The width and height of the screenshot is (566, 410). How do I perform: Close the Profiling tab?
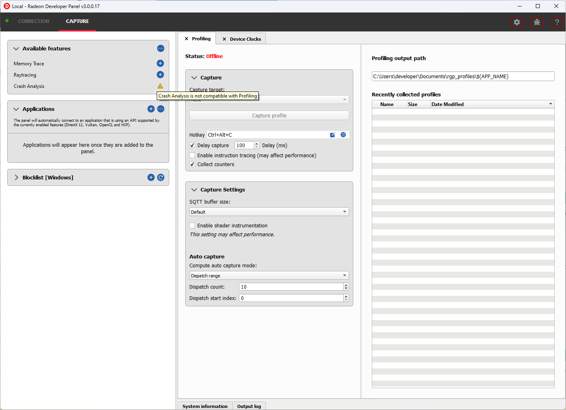(x=187, y=39)
